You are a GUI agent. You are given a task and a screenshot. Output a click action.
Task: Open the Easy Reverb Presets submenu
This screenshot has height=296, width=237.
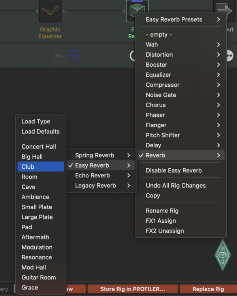181,19
